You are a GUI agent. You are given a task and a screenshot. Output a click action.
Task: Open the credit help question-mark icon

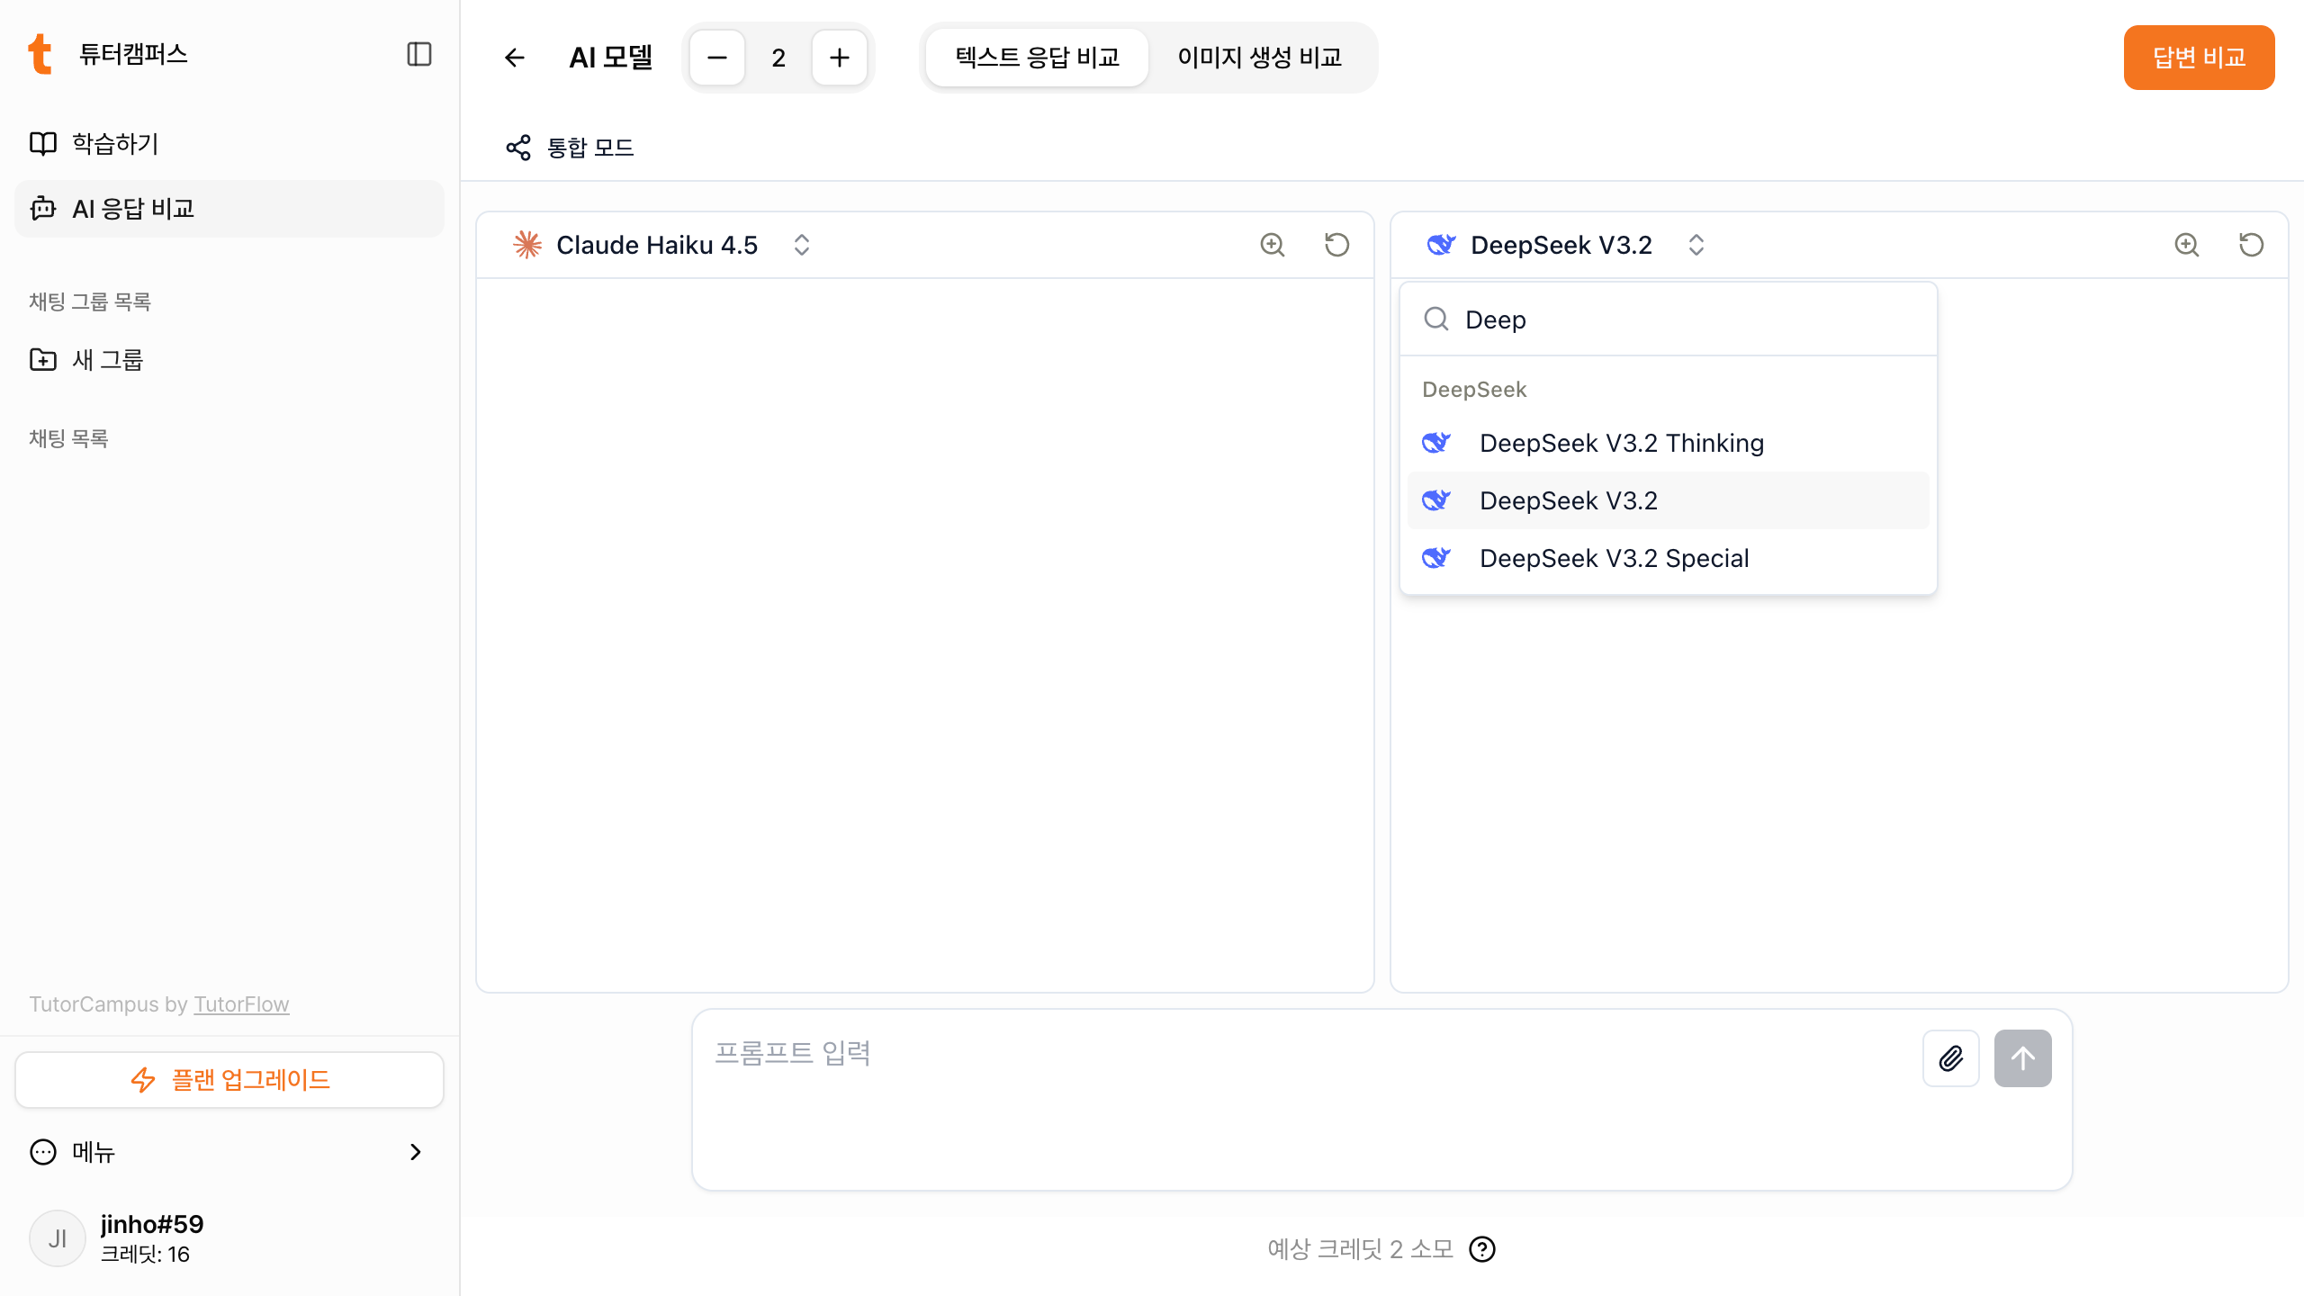tap(1481, 1249)
